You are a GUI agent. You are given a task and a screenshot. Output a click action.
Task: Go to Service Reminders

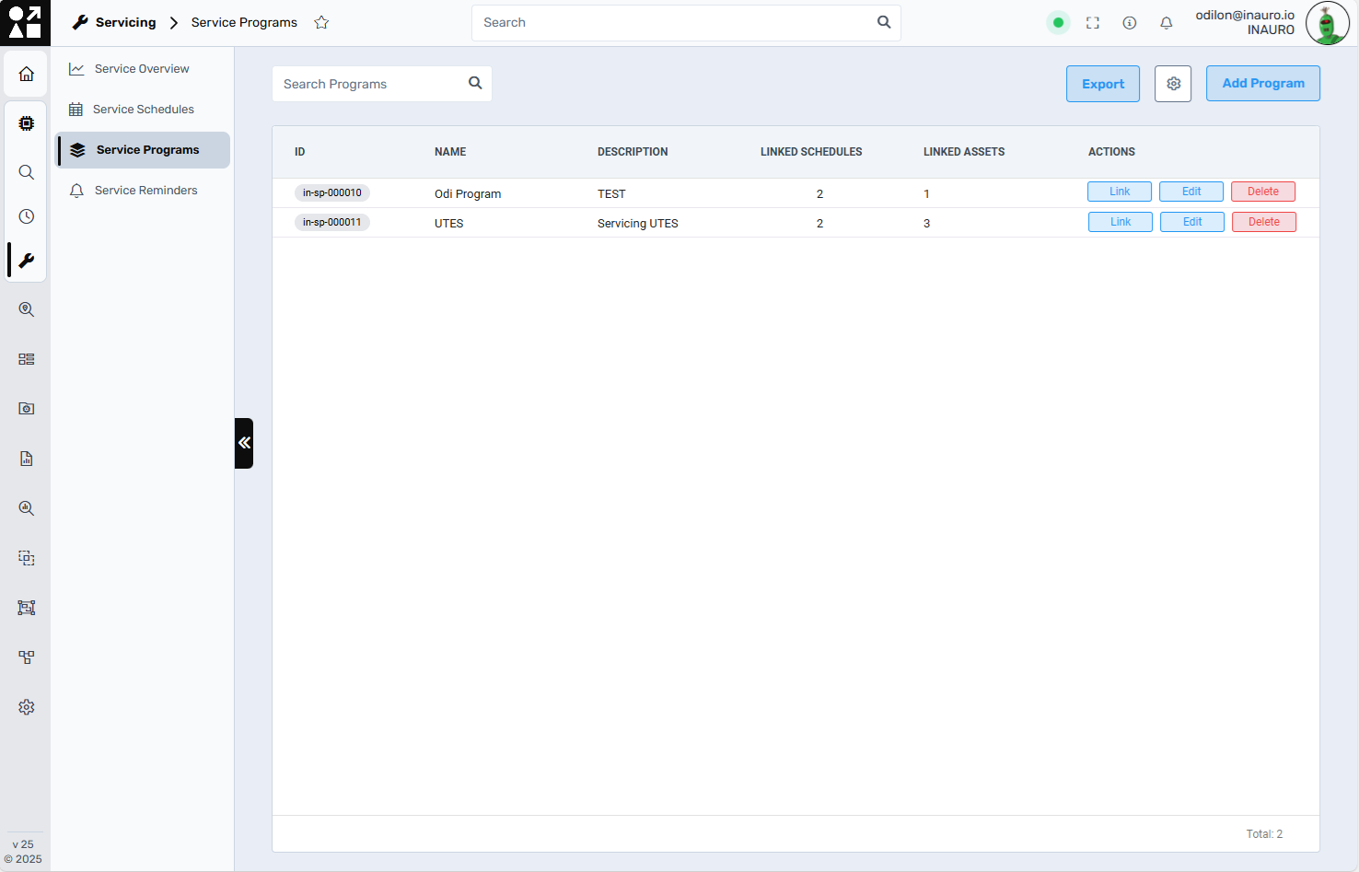145,191
